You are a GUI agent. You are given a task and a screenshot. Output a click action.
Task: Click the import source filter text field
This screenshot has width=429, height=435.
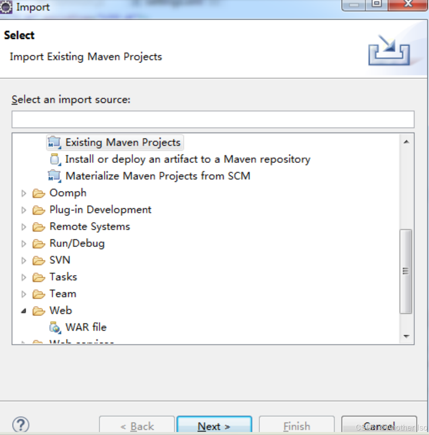pyautogui.click(x=213, y=120)
